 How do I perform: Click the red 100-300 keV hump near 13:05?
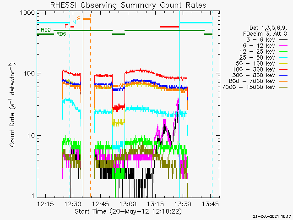pyautogui.click(x=140, y=70)
